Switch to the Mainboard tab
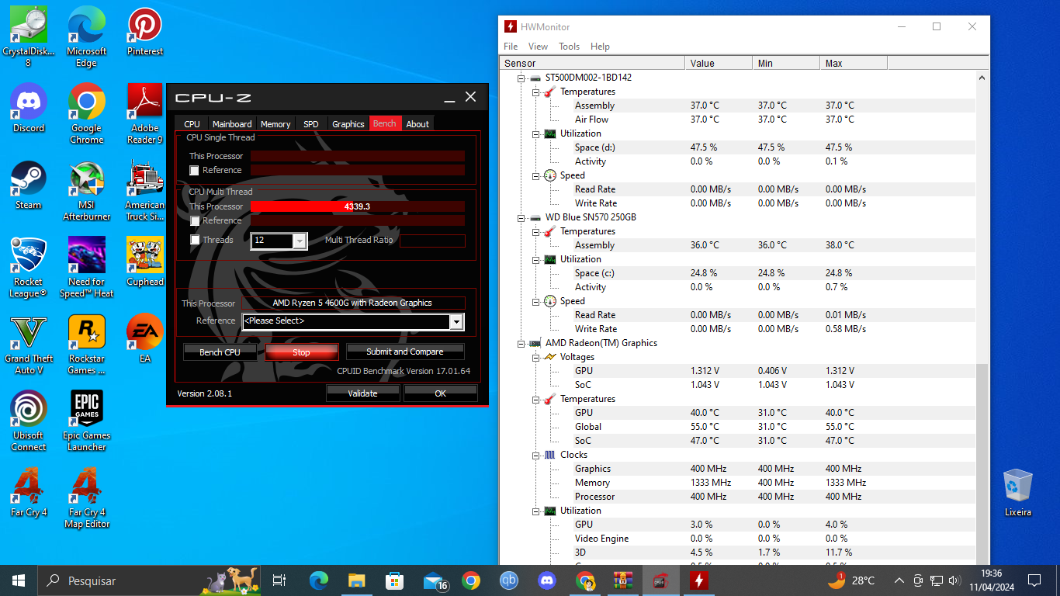1060x596 pixels. click(x=232, y=124)
